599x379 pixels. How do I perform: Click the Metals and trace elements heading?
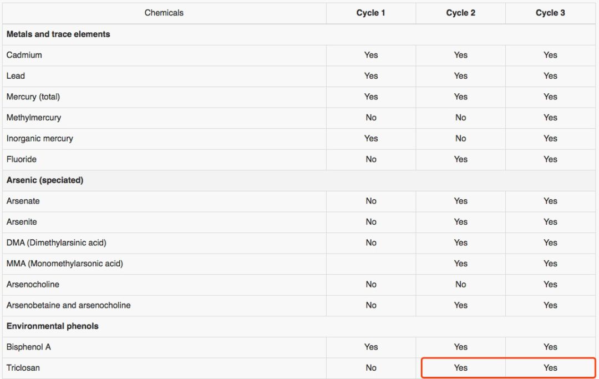58,34
